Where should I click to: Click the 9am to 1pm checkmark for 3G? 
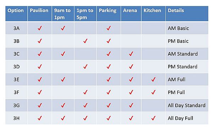pyautogui.click(x=63, y=105)
